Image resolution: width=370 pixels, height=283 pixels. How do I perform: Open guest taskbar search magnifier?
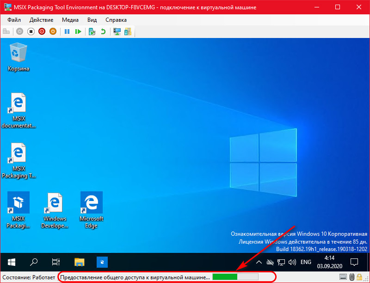34,262
